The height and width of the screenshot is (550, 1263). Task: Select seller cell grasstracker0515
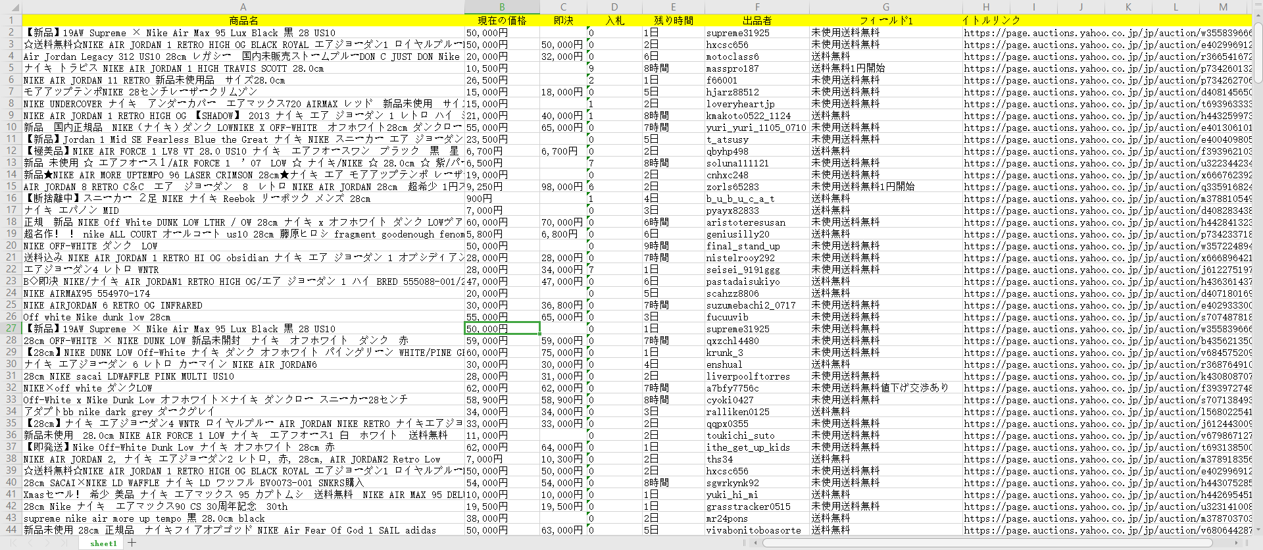[x=756, y=507]
